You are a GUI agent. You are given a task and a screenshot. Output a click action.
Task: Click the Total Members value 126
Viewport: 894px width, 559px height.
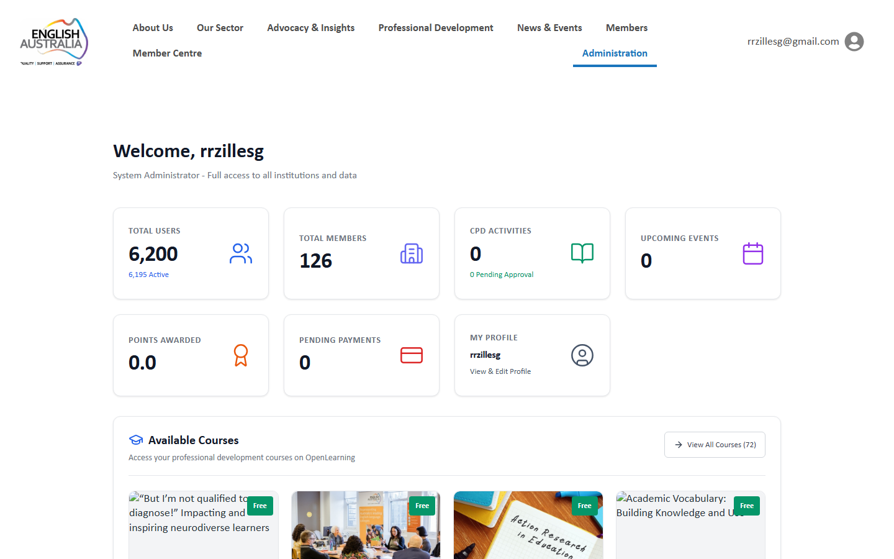coord(316,261)
